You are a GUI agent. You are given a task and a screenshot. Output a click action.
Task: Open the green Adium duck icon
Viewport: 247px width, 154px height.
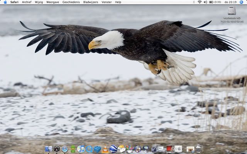tap(73, 149)
